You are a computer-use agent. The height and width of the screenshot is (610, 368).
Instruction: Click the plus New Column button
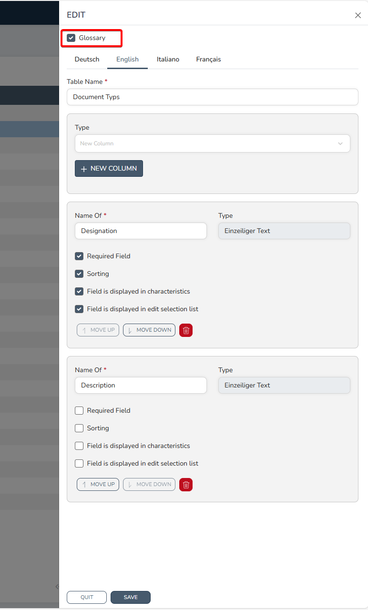[109, 169]
